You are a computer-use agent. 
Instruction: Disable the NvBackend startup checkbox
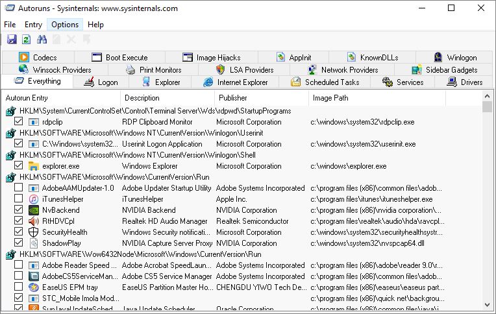coord(19,210)
